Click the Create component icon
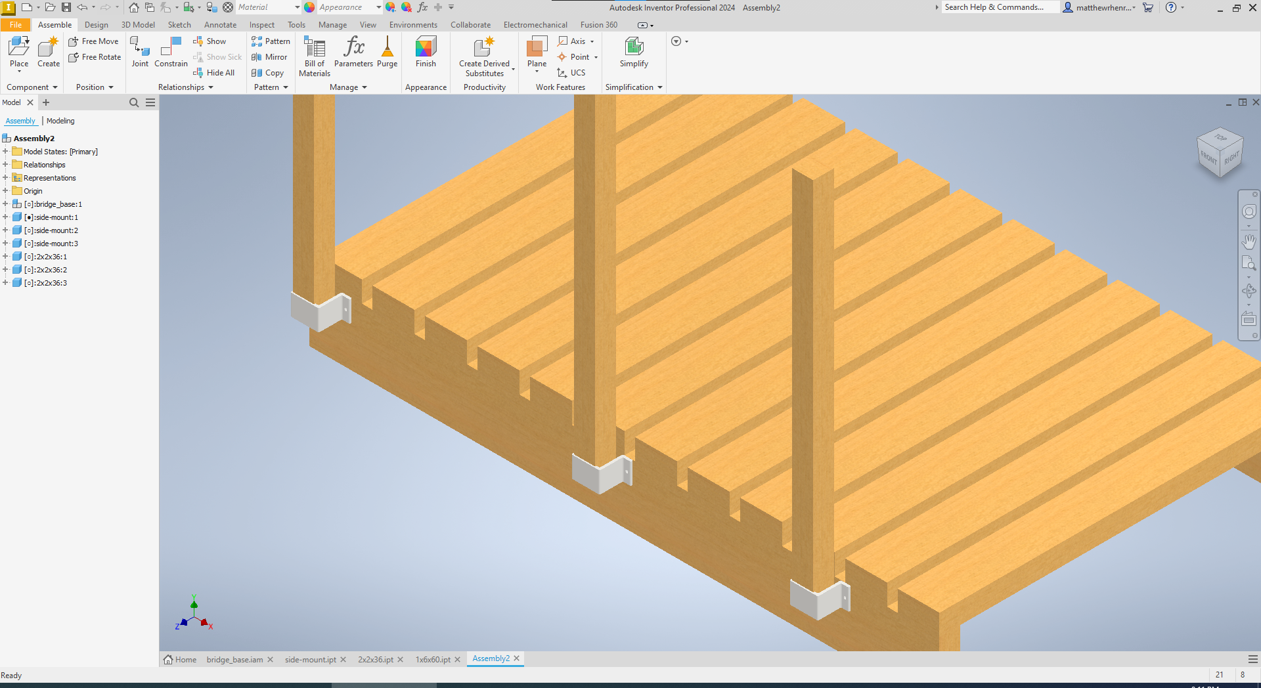Viewport: 1261px width, 688px height. [49, 53]
